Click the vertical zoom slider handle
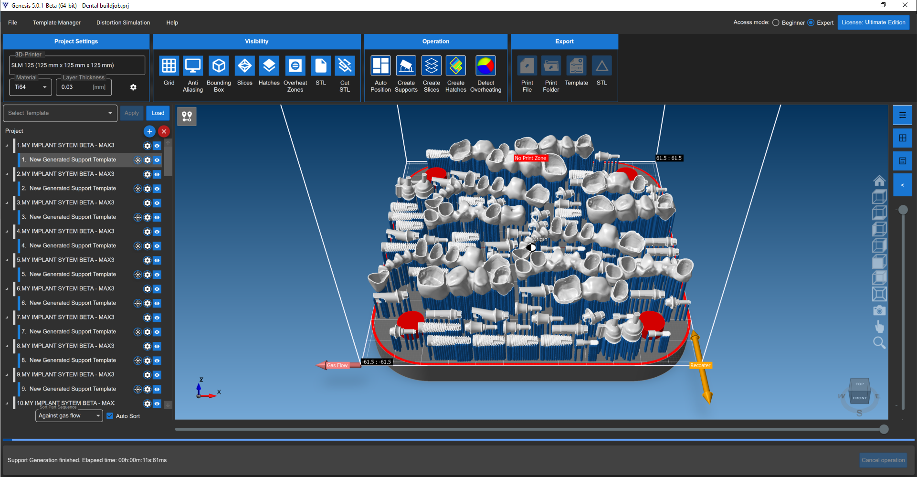 coord(903,210)
